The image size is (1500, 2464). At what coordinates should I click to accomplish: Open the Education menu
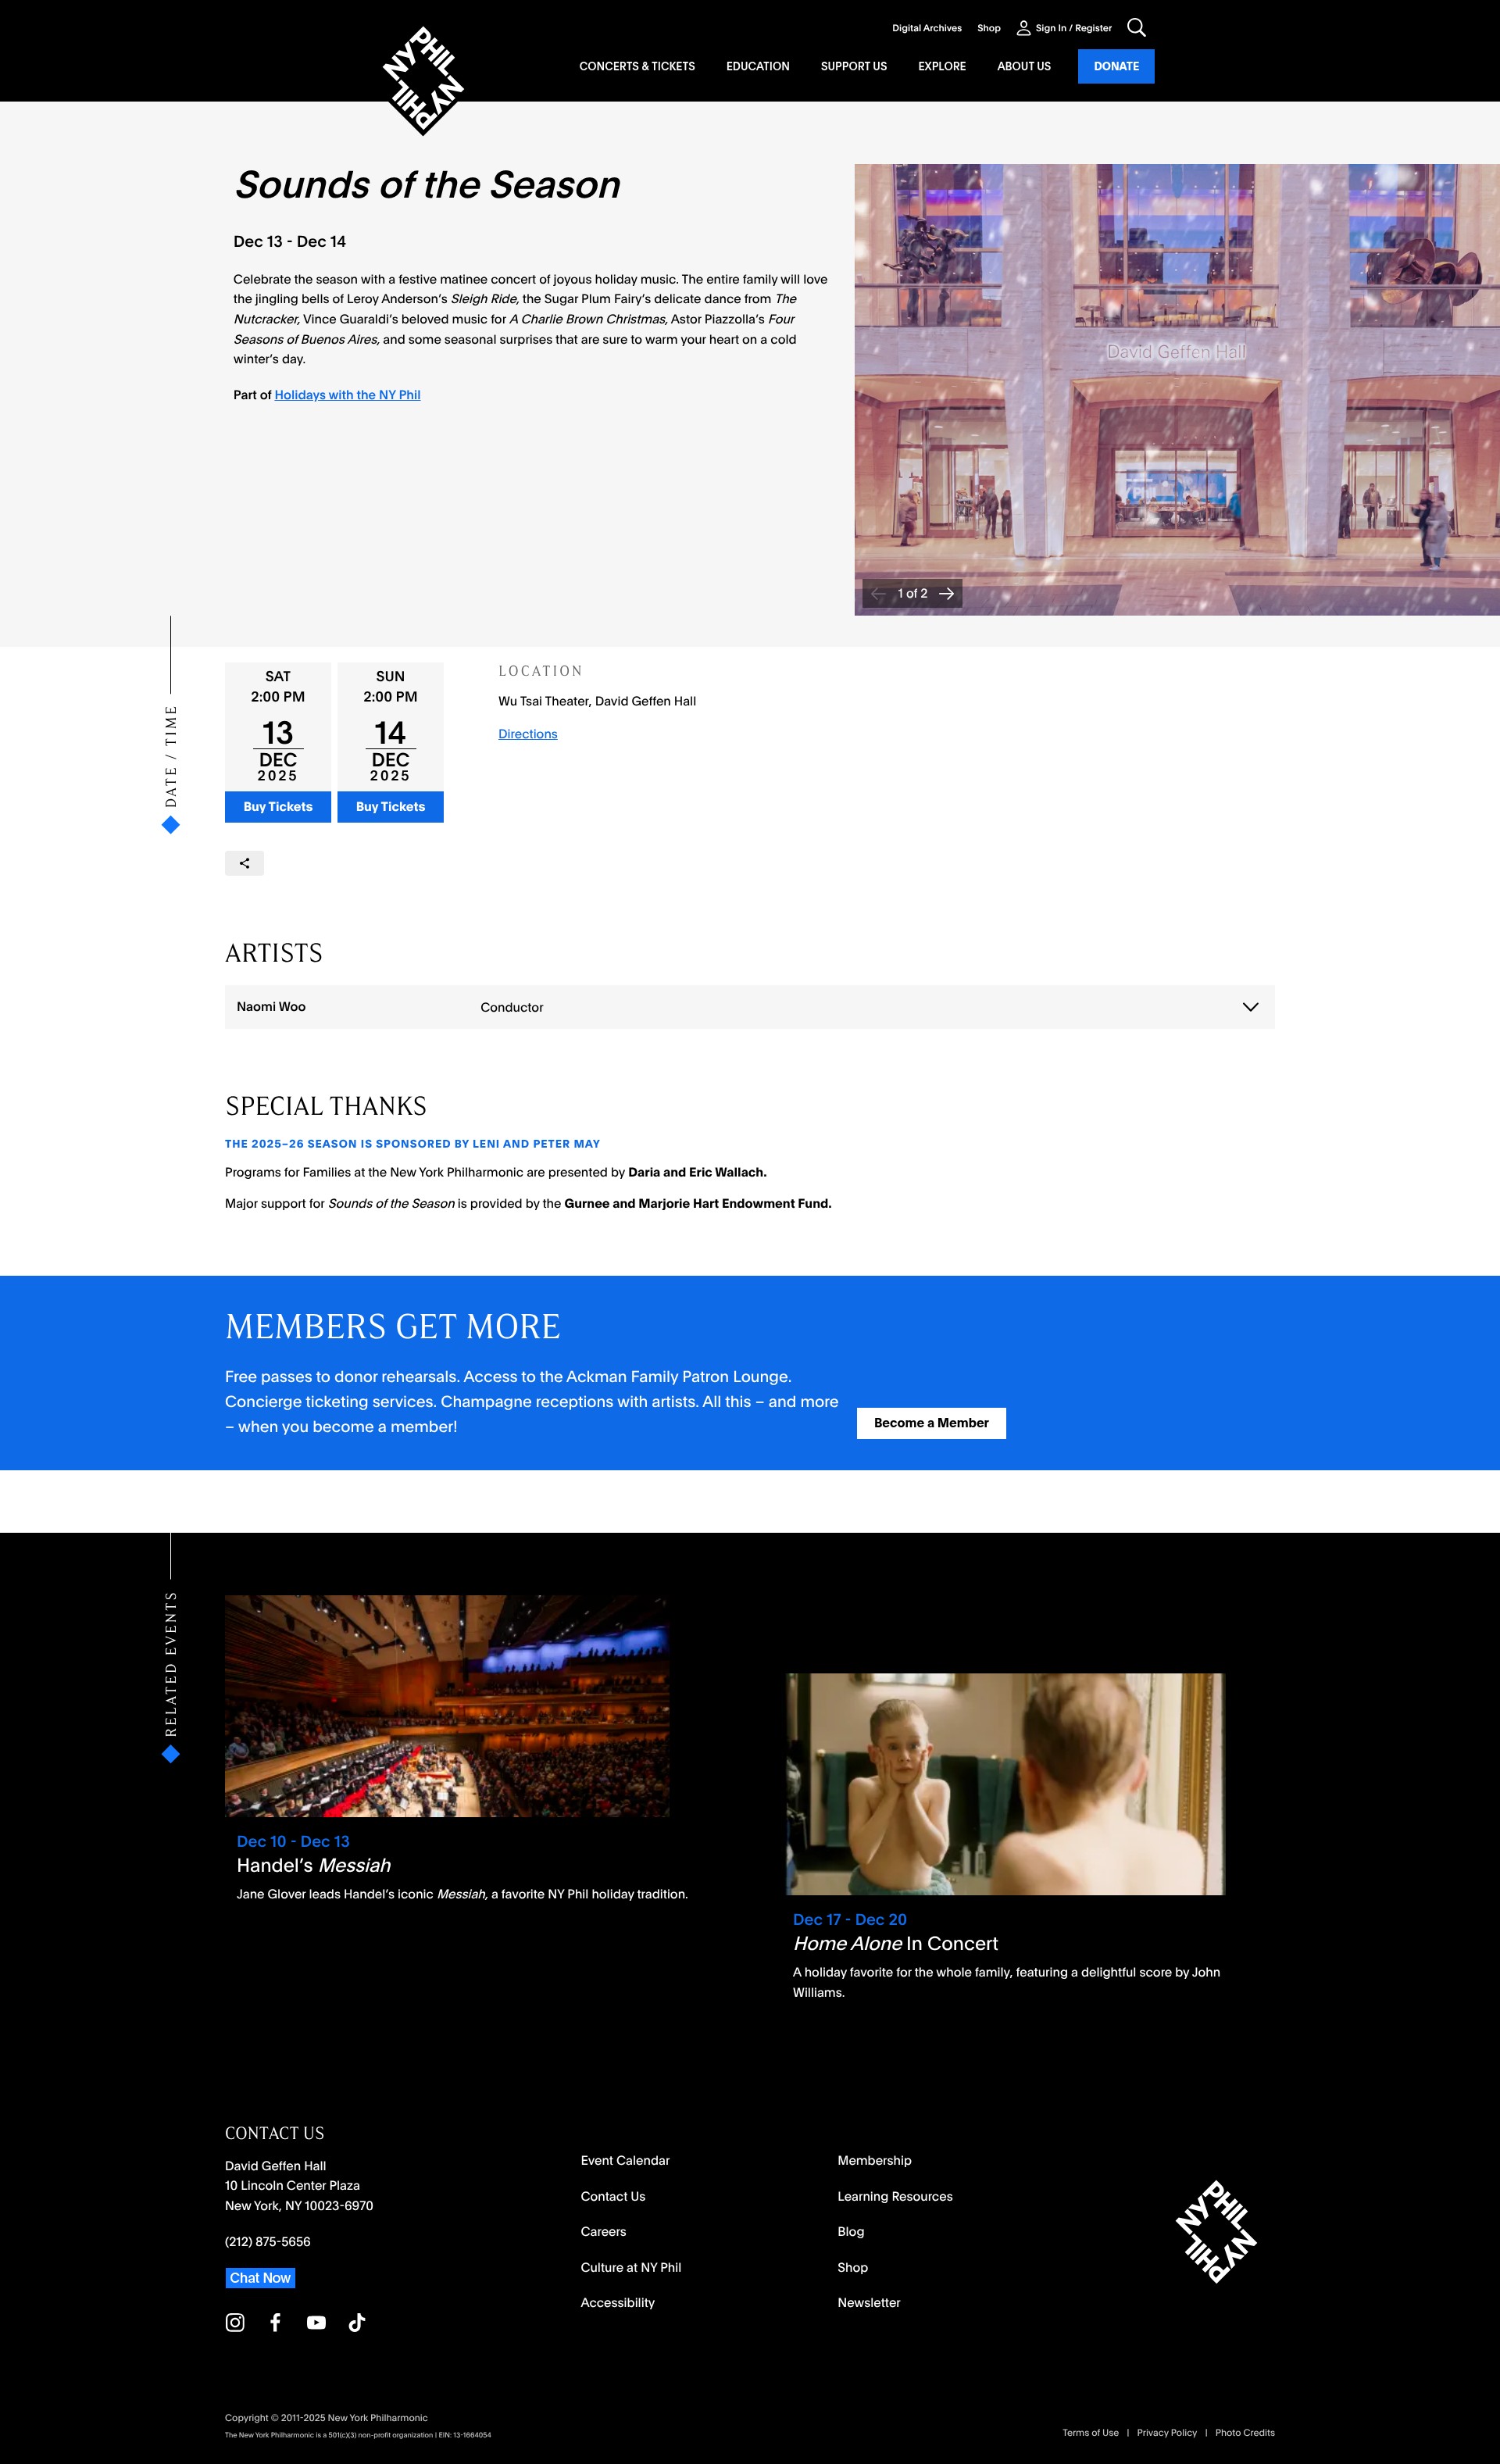(x=757, y=66)
